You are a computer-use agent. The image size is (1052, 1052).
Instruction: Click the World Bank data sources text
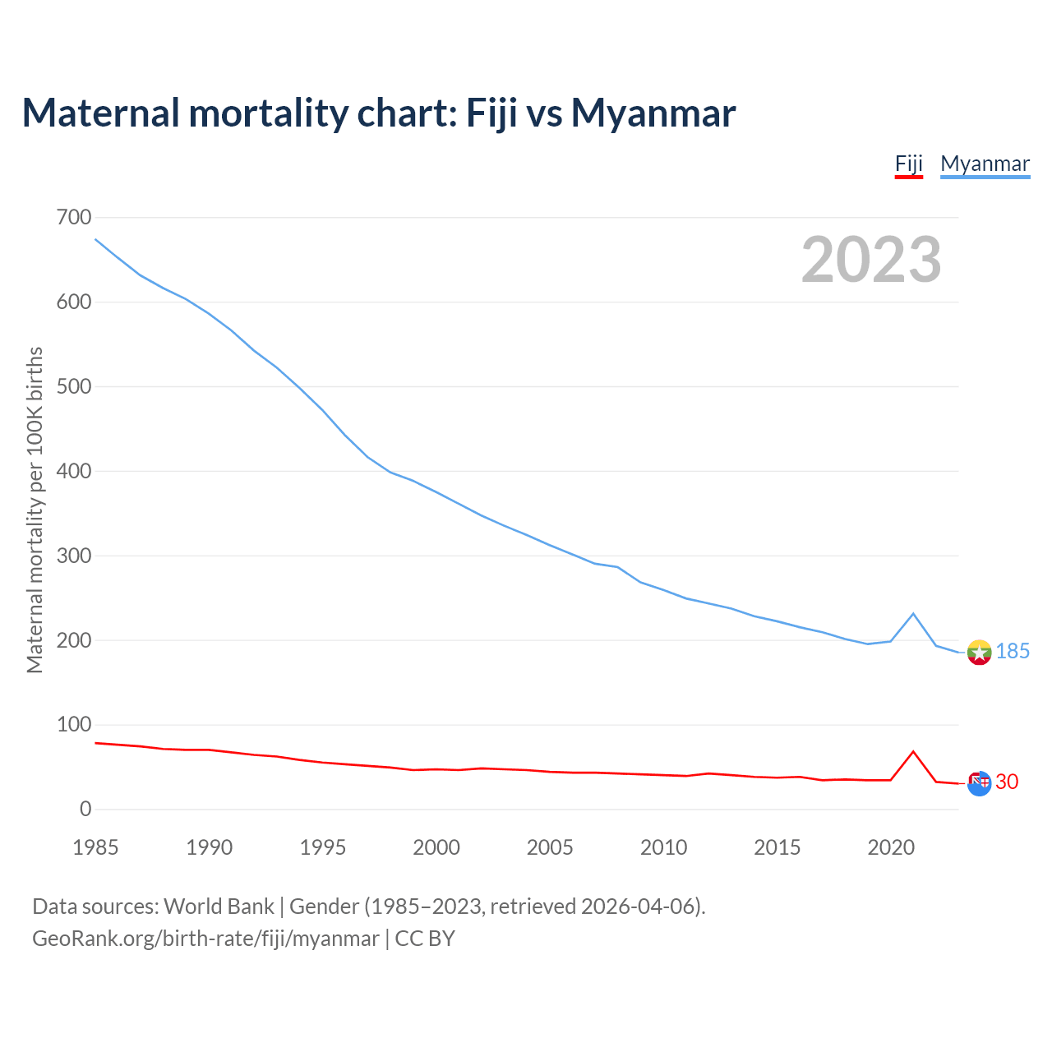point(368,907)
